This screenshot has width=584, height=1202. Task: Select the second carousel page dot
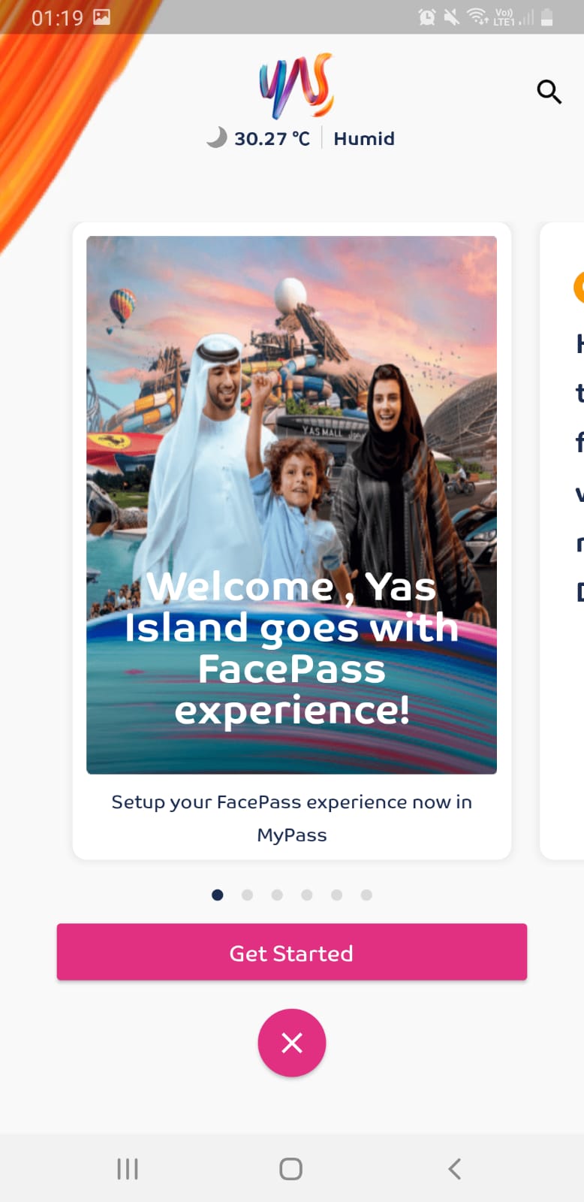pyautogui.click(x=247, y=895)
